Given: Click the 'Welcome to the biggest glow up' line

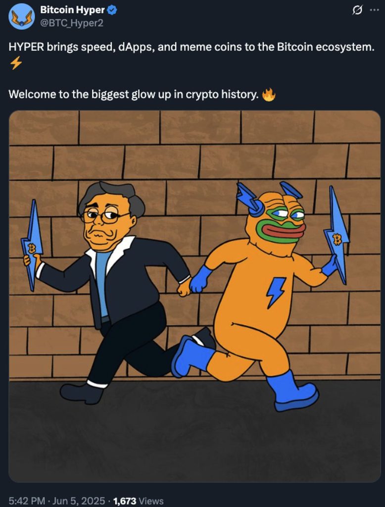Looking at the screenshot, I should [x=134, y=95].
